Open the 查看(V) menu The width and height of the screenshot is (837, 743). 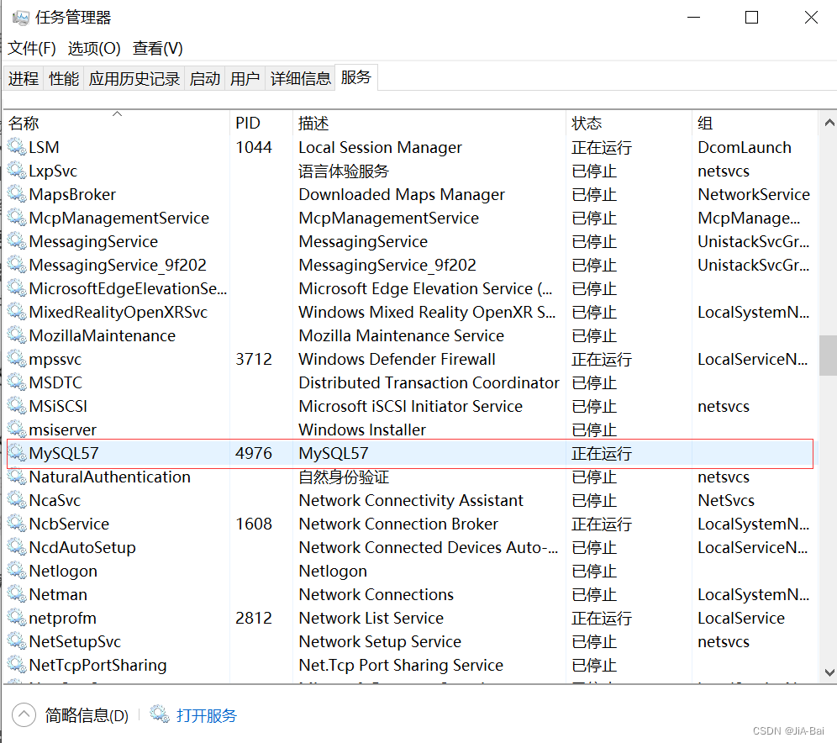click(x=157, y=49)
